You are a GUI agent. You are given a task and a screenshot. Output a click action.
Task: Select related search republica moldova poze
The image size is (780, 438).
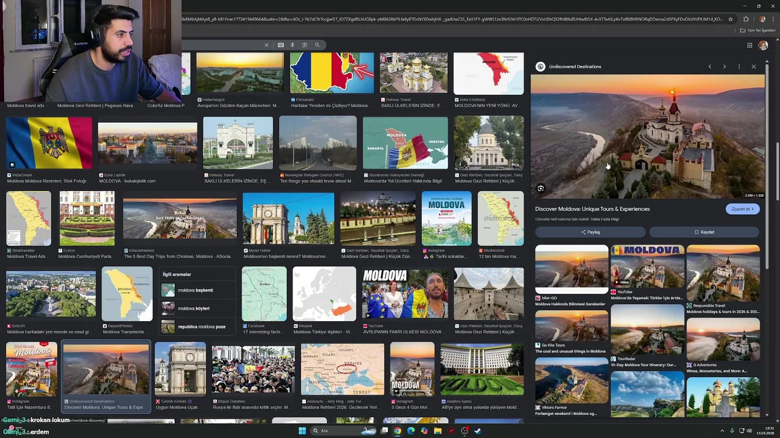point(197,327)
